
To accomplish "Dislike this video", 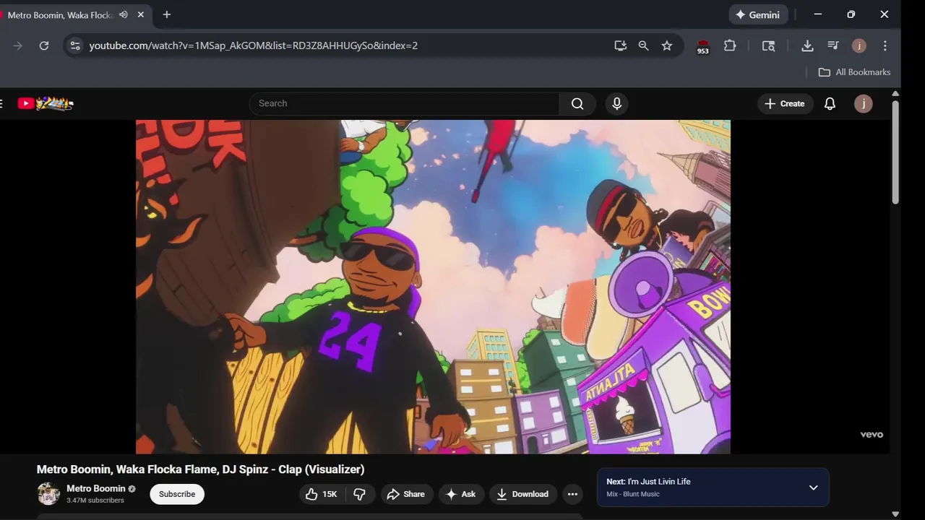I will pos(359,494).
